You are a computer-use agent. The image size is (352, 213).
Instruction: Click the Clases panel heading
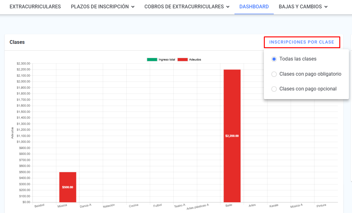pyautogui.click(x=17, y=42)
